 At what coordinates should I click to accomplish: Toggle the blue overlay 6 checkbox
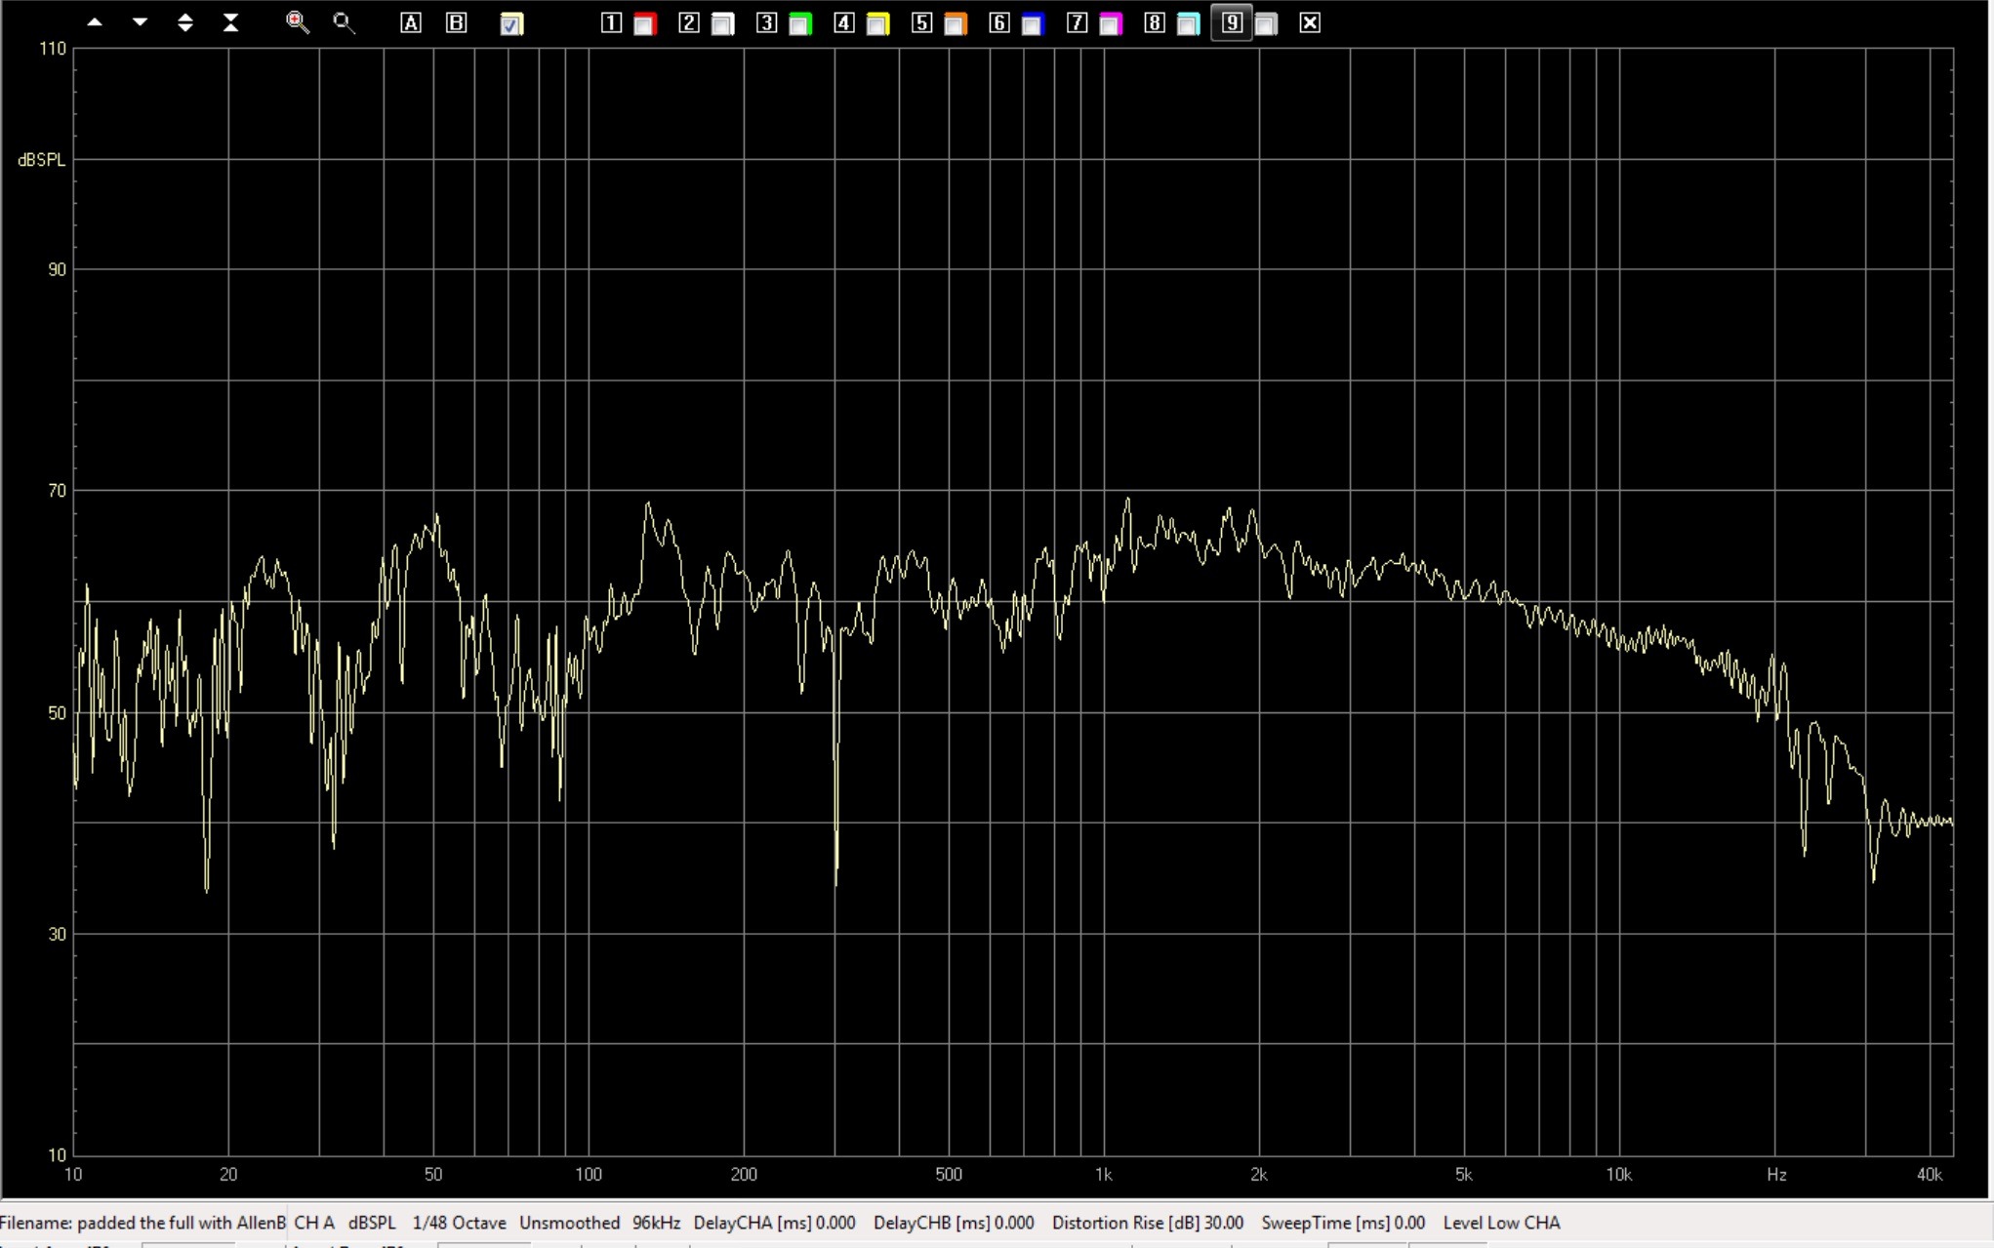1033,23
